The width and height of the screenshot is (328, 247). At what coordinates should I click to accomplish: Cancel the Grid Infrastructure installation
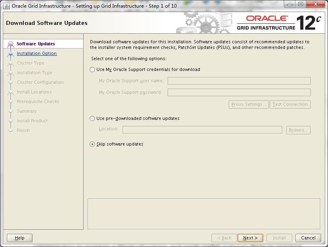[x=308, y=238]
